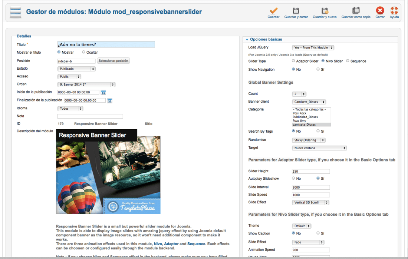408x259 pixels.
Task: Open the Idioma dropdown
Action: coord(70,109)
